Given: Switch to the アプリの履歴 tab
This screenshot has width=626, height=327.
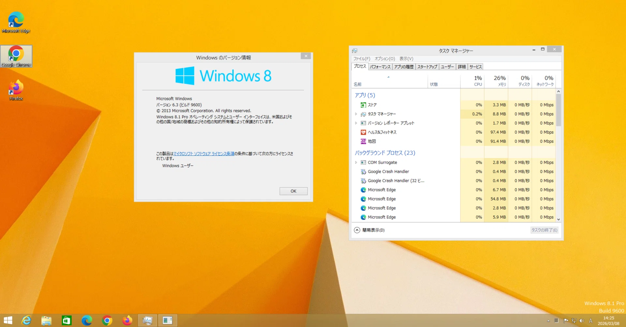Looking at the screenshot, I should [404, 67].
